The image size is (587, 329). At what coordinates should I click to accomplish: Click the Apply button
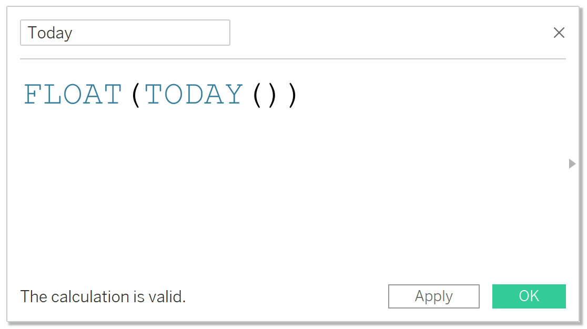[x=433, y=296]
